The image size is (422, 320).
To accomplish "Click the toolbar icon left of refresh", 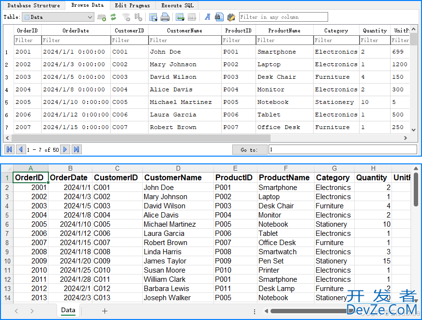I will click(x=102, y=18).
